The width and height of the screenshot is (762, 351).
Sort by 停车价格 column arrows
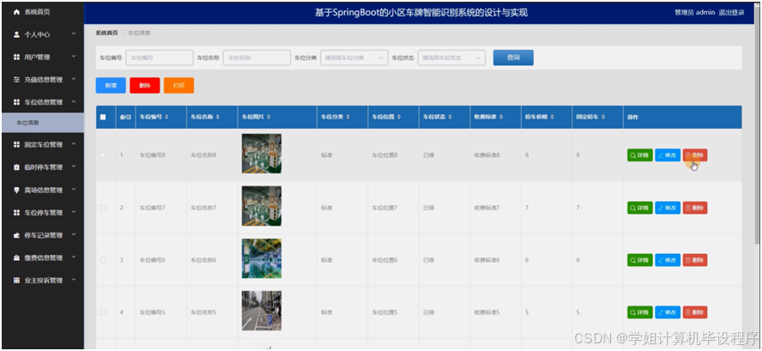click(552, 118)
